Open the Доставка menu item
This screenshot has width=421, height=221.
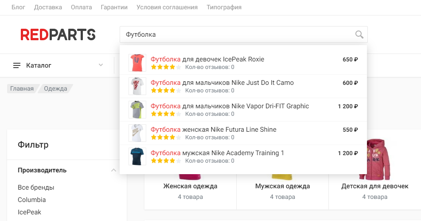pos(48,7)
